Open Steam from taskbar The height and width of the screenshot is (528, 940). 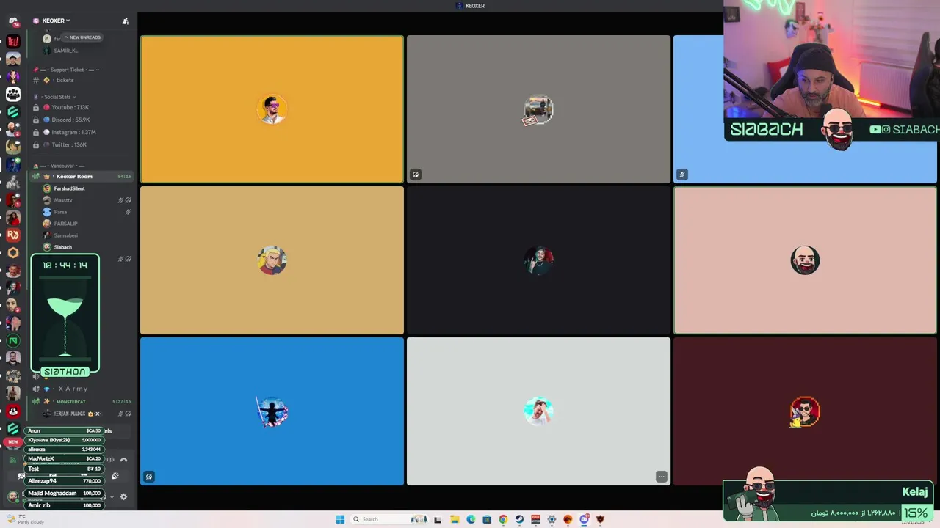coord(519,519)
